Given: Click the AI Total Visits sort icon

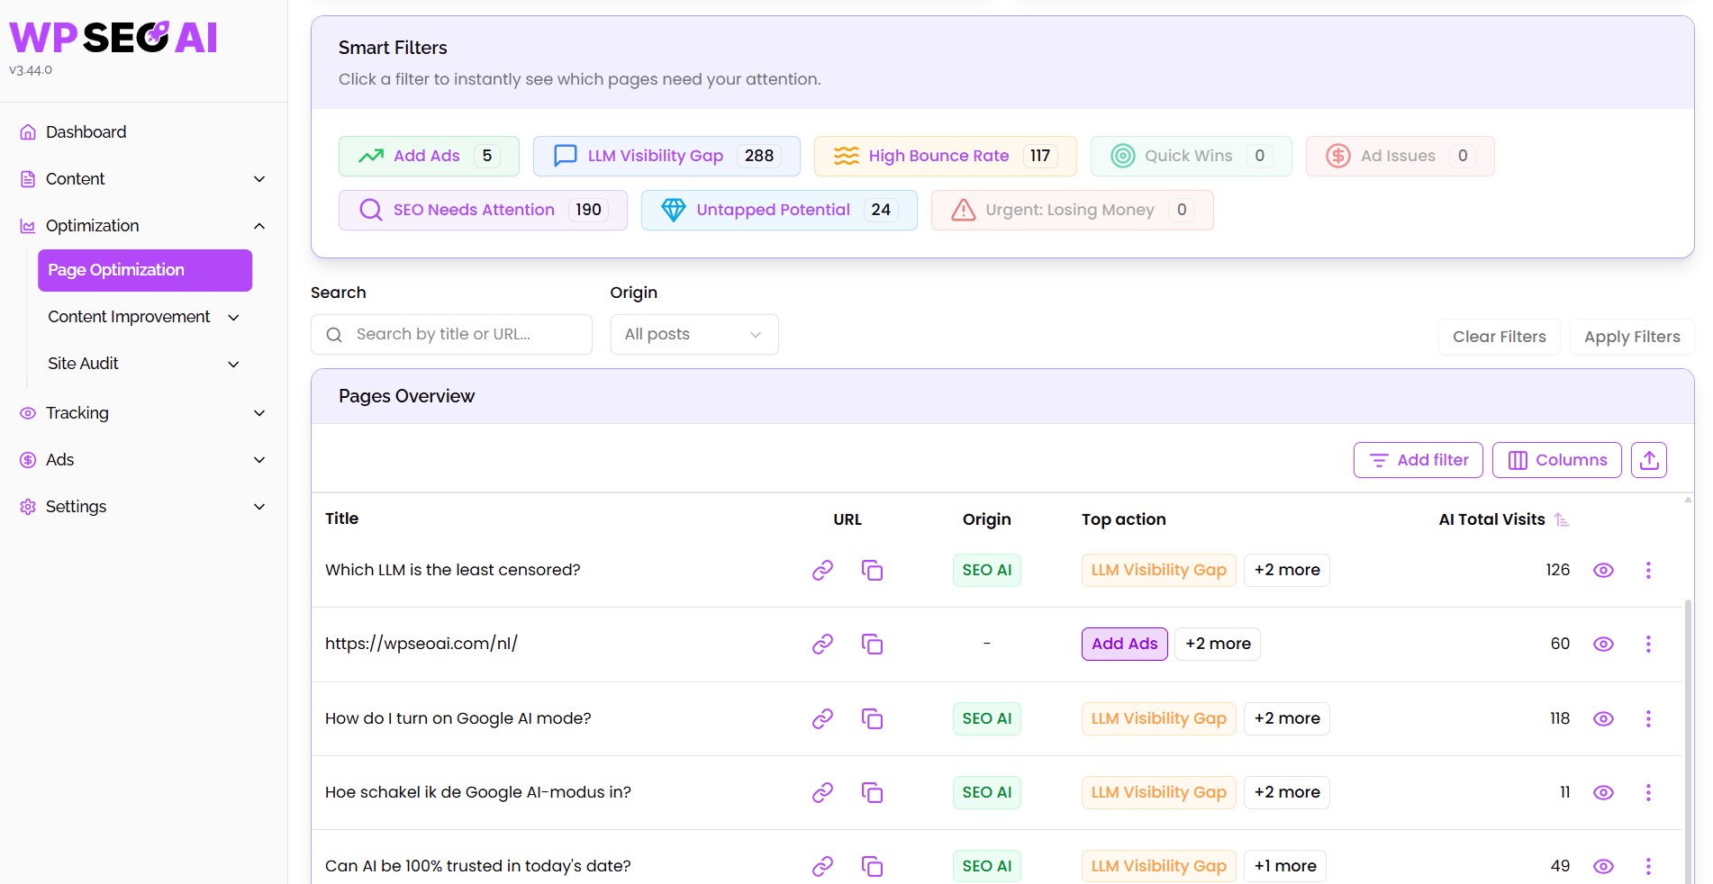Looking at the screenshot, I should 1562,519.
